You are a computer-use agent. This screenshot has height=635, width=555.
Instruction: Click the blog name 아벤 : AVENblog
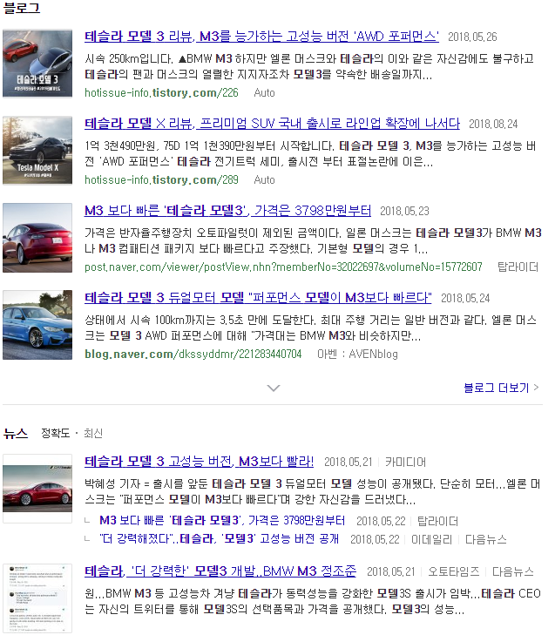coord(357,354)
